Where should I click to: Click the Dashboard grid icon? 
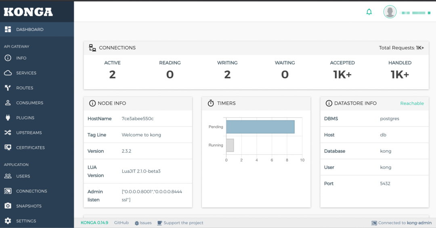(8, 29)
